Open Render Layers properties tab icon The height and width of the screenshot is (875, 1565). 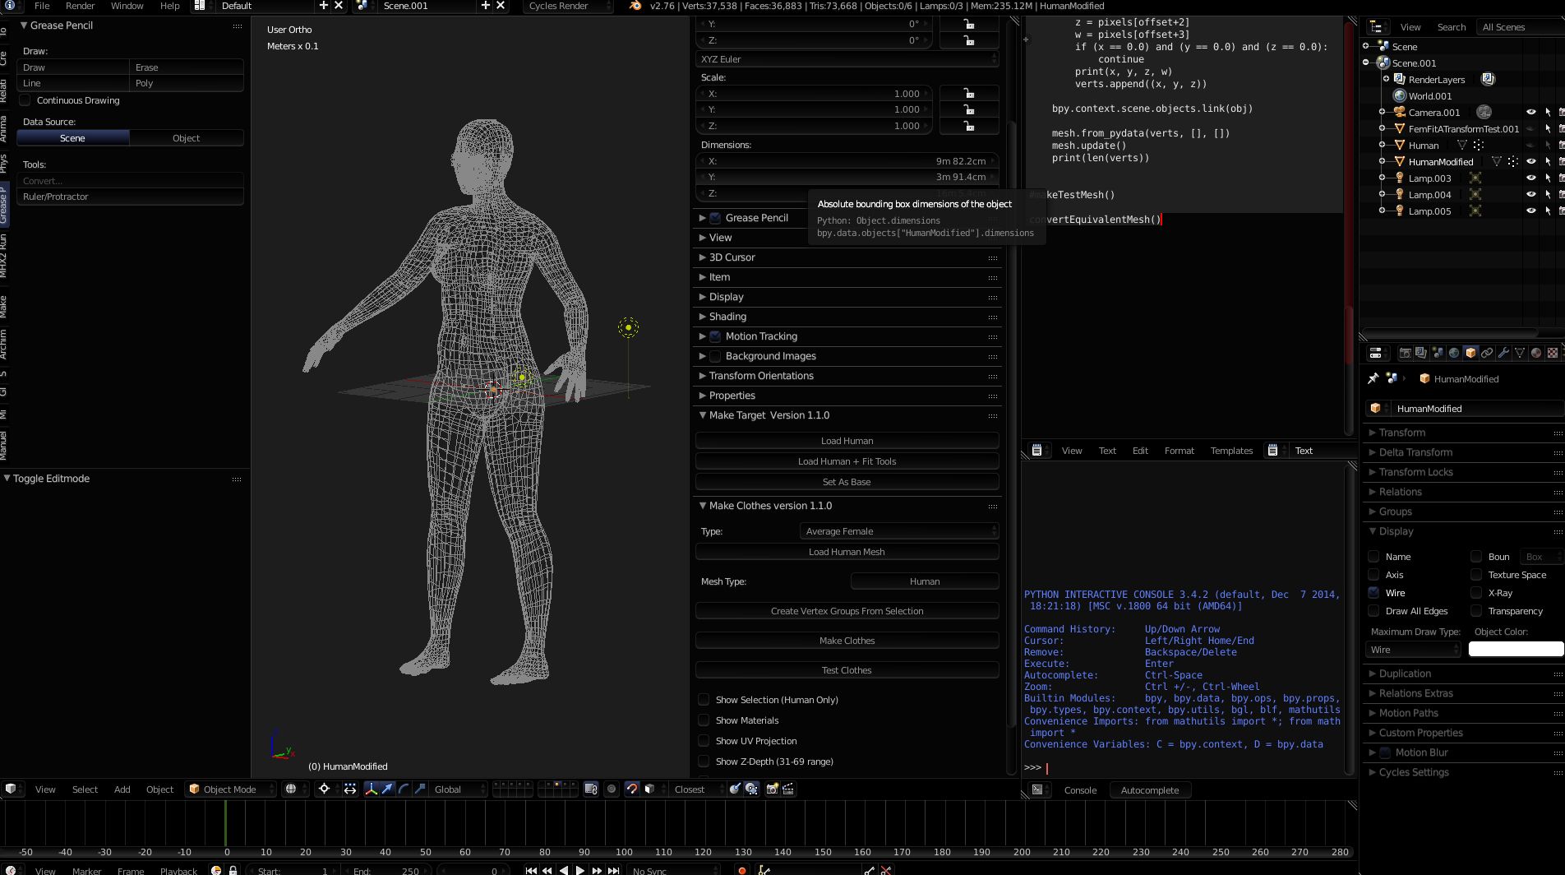pyautogui.click(x=1421, y=353)
